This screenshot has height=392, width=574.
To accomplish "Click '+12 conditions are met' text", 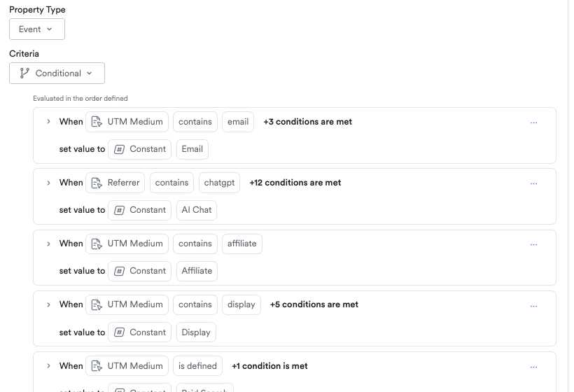I will 295,183.
